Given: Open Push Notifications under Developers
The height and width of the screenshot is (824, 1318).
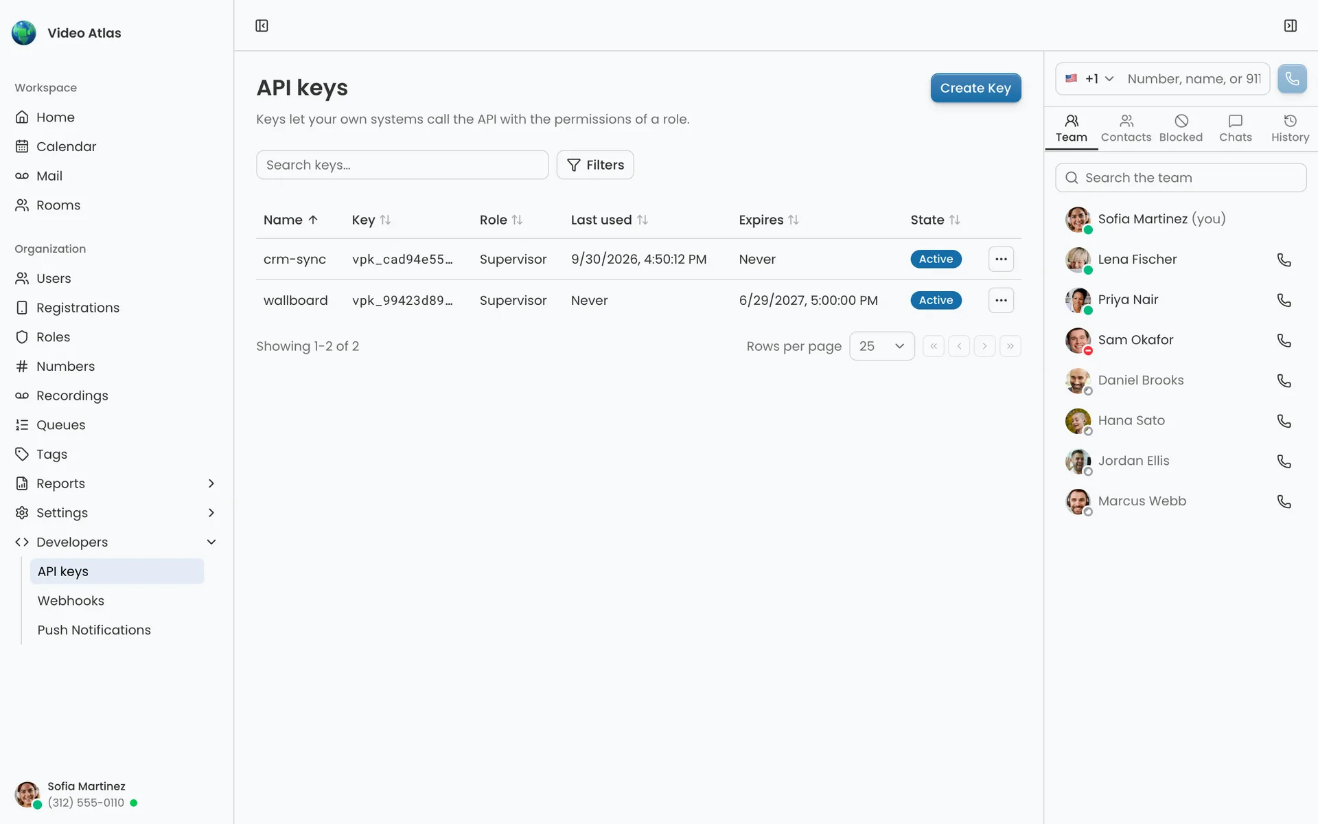Looking at the screenshot, I should point(117,630).
